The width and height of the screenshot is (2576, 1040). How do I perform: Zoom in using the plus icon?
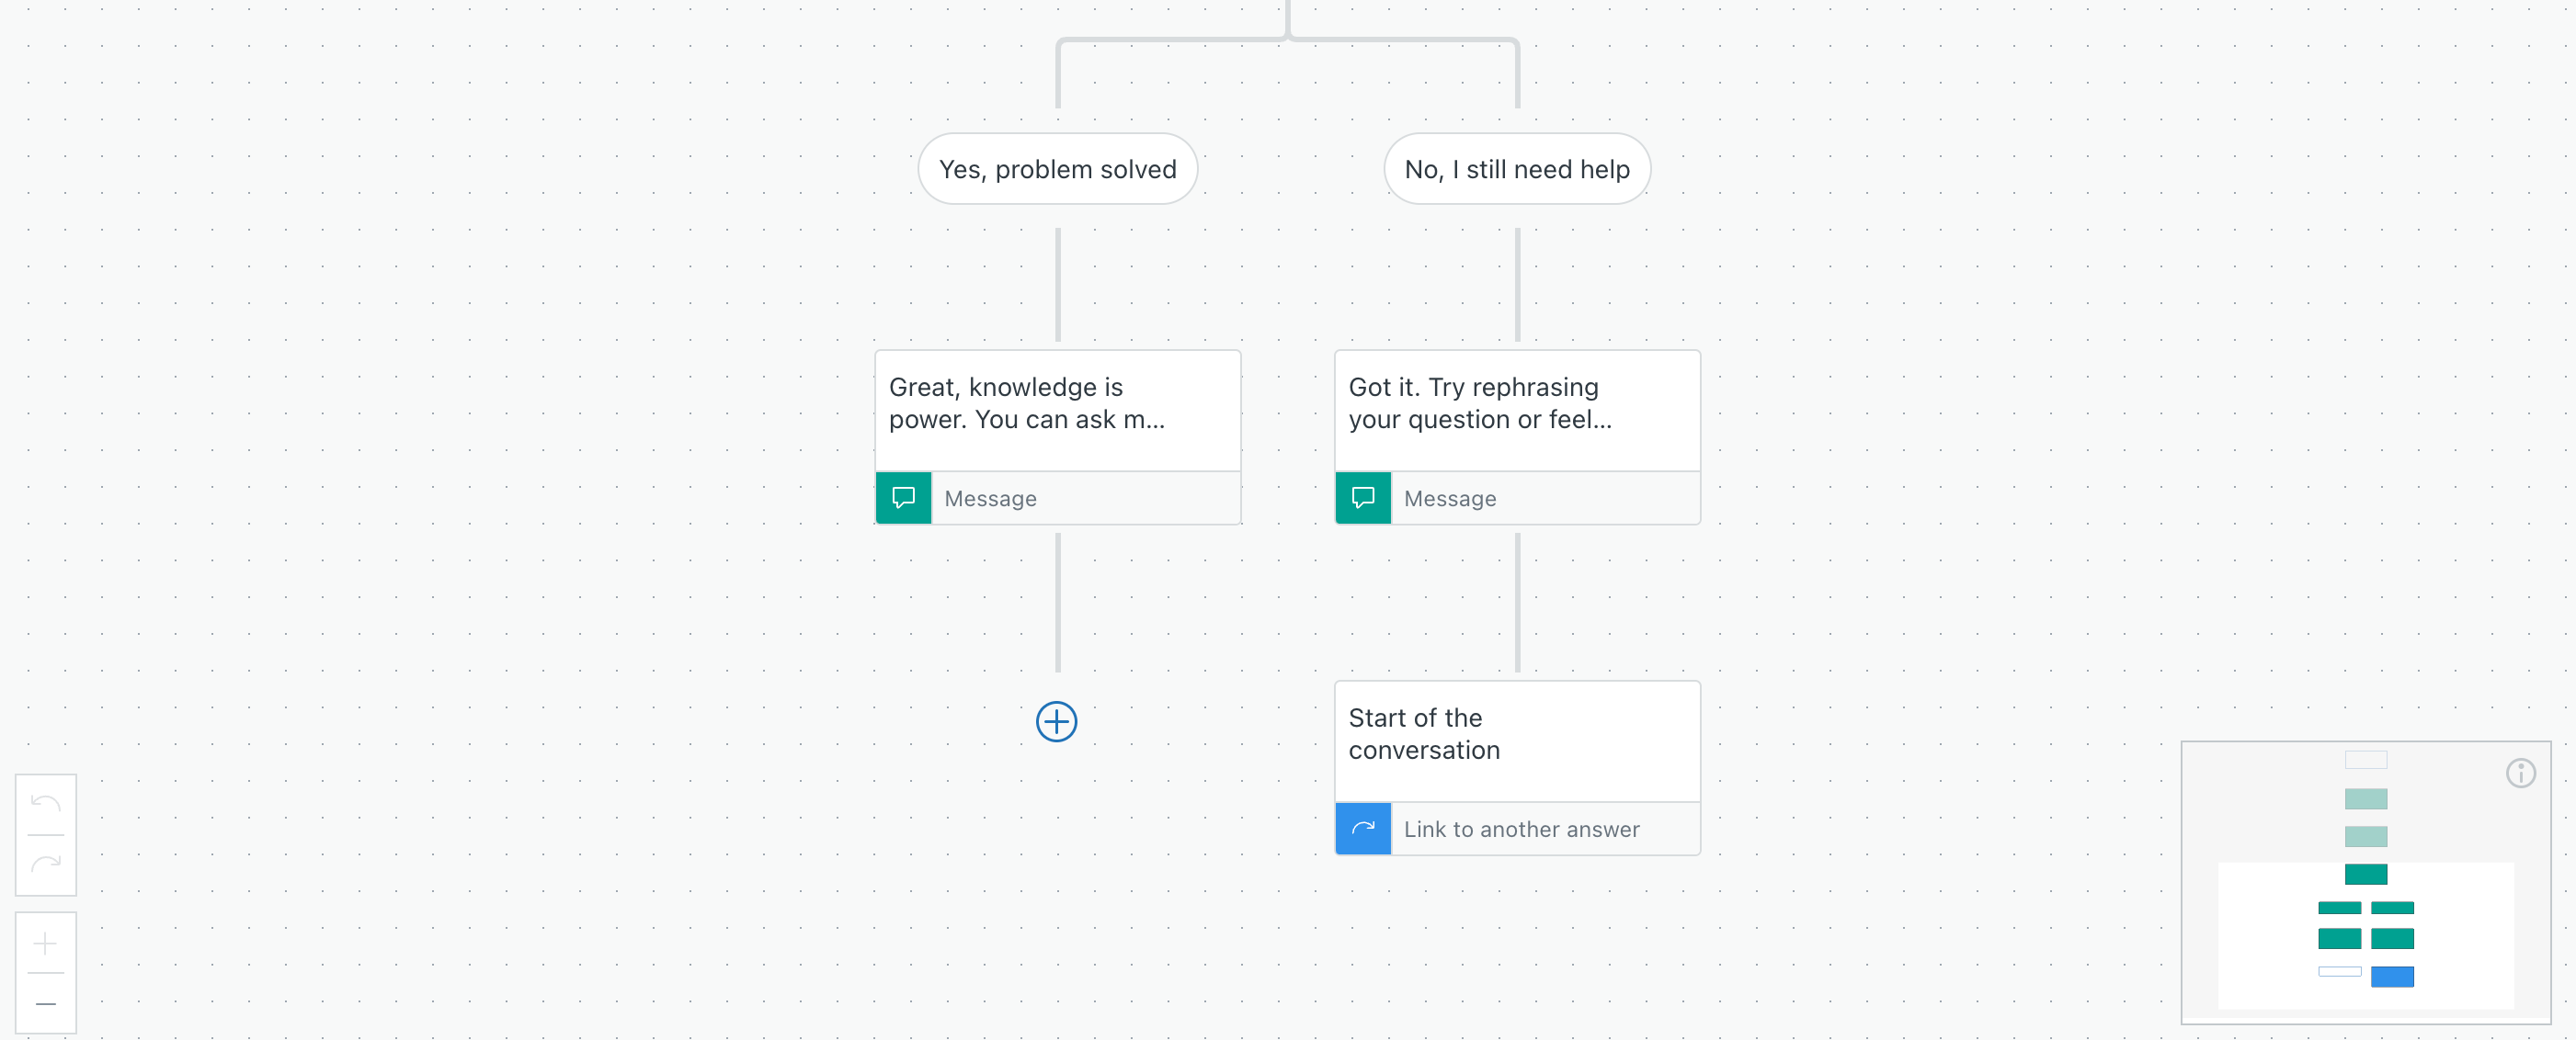tap(44, 944)
